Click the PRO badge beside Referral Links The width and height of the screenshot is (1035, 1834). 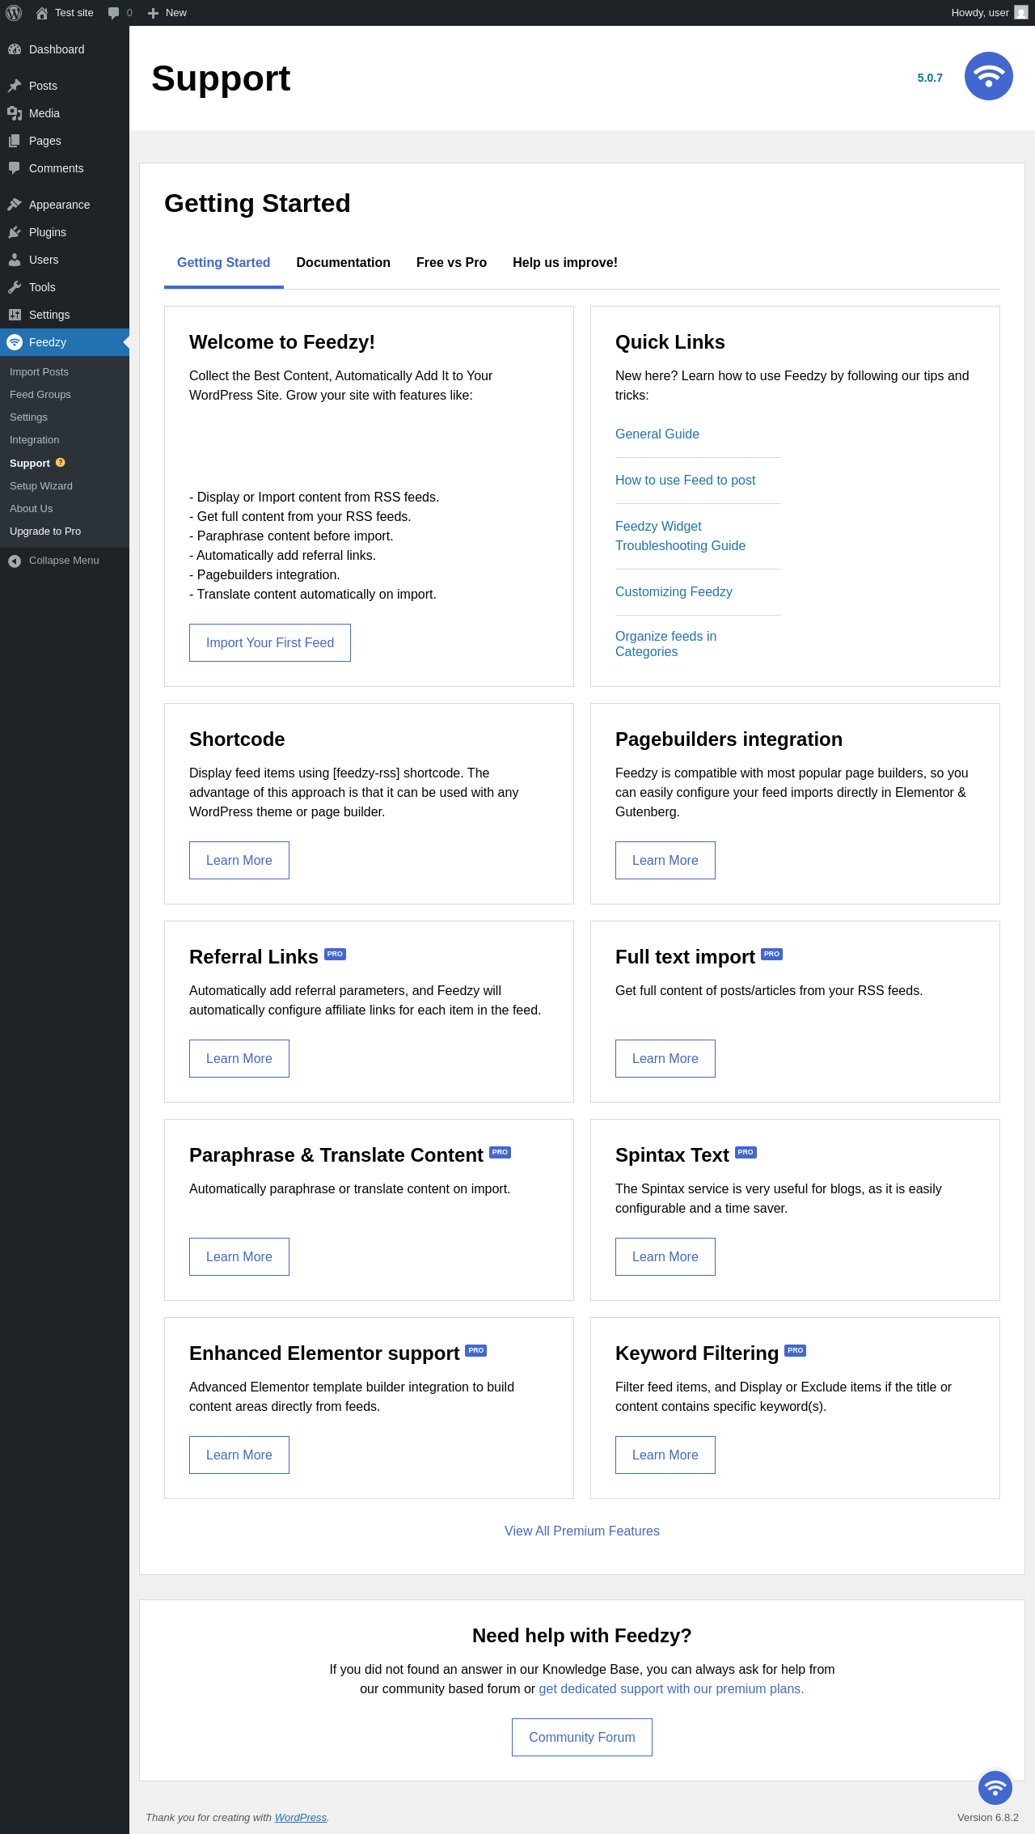tap(335, 954)
